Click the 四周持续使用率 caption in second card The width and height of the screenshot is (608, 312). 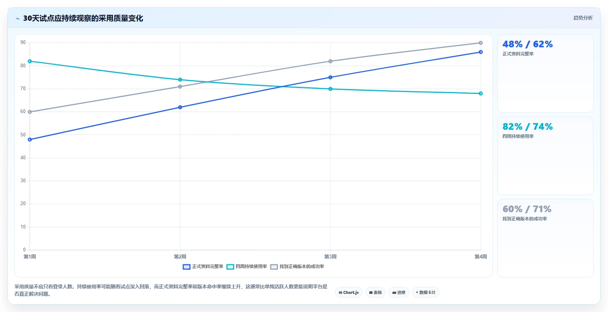pos(518,136)
